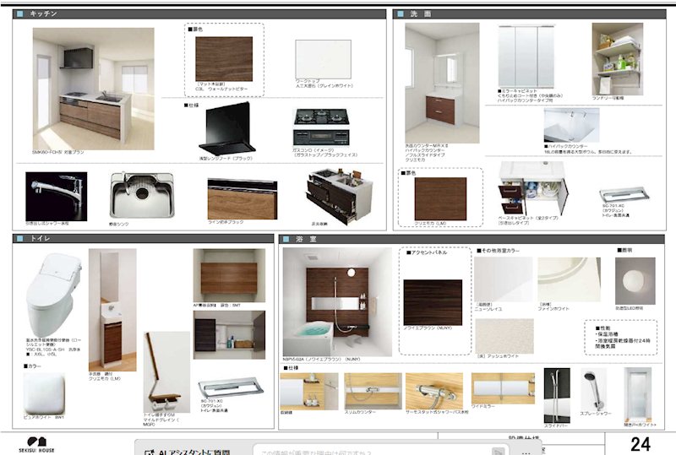
Task: Click the white toilet product image
Action: 53,295
